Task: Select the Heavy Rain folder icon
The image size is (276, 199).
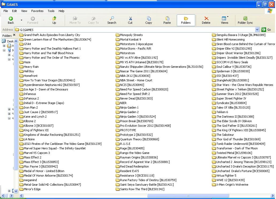Action: [21, 67]
